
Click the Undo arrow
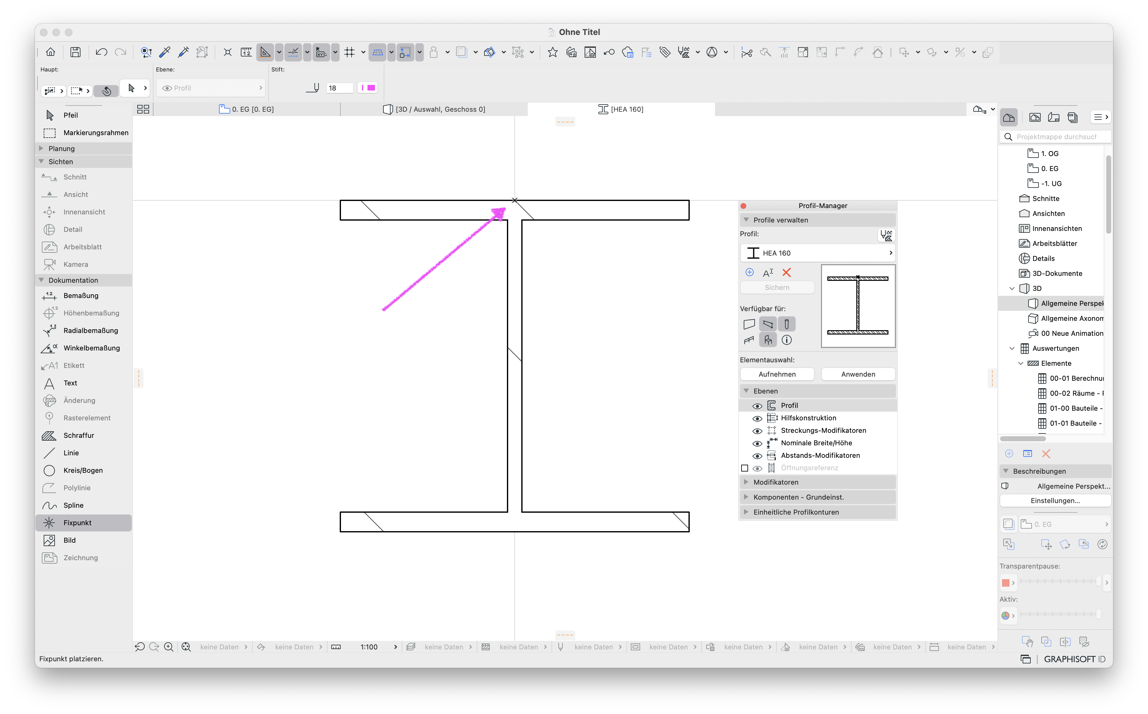[x=101, y=52]
